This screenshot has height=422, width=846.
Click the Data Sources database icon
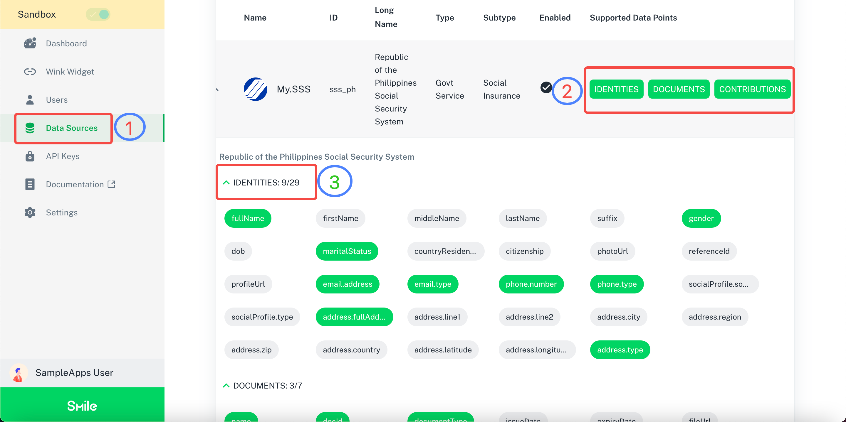[30, 128]
